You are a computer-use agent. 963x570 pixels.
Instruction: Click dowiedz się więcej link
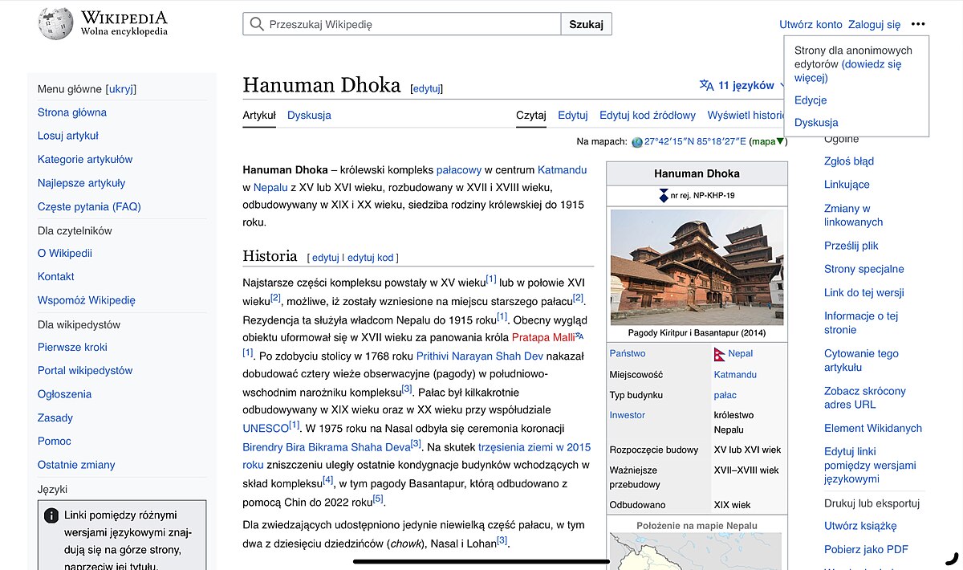(848, 71)
